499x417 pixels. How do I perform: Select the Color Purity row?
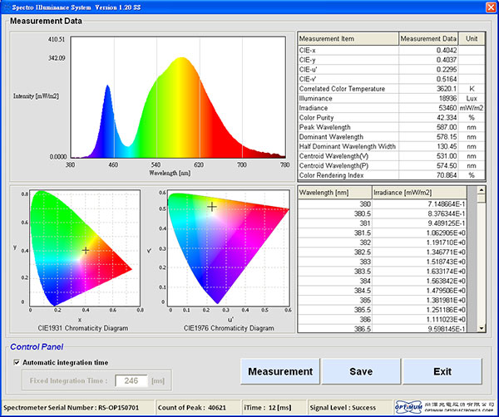pyautogui.click(x=392, y=118)
